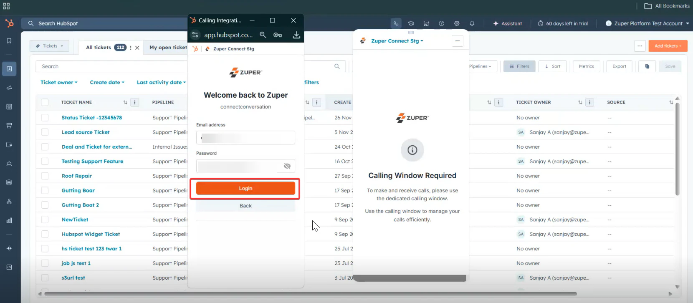Check the Testing Support Feature row checkbox
The height and width of the screenshot is (303, 693).
pos(45,162)
